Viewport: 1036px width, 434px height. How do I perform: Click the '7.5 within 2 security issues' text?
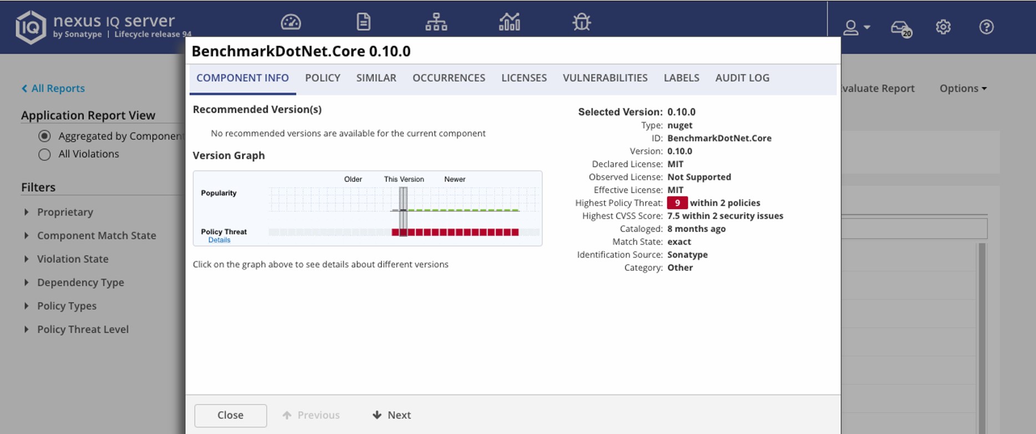point(725,216)
